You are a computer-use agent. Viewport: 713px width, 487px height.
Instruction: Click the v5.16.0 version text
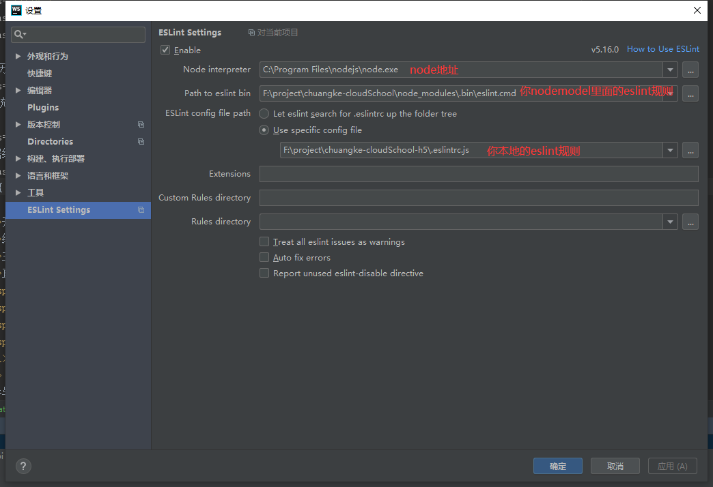[x=605, y=50]
